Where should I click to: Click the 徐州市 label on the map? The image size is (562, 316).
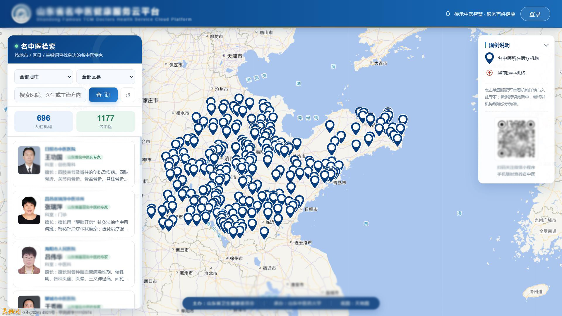(236, 258)
